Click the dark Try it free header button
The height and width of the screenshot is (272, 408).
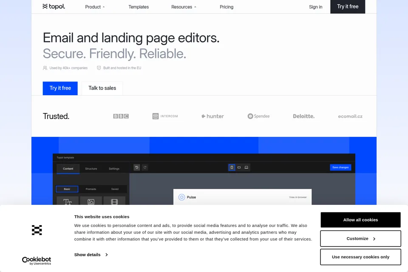(x=348, y=6)
